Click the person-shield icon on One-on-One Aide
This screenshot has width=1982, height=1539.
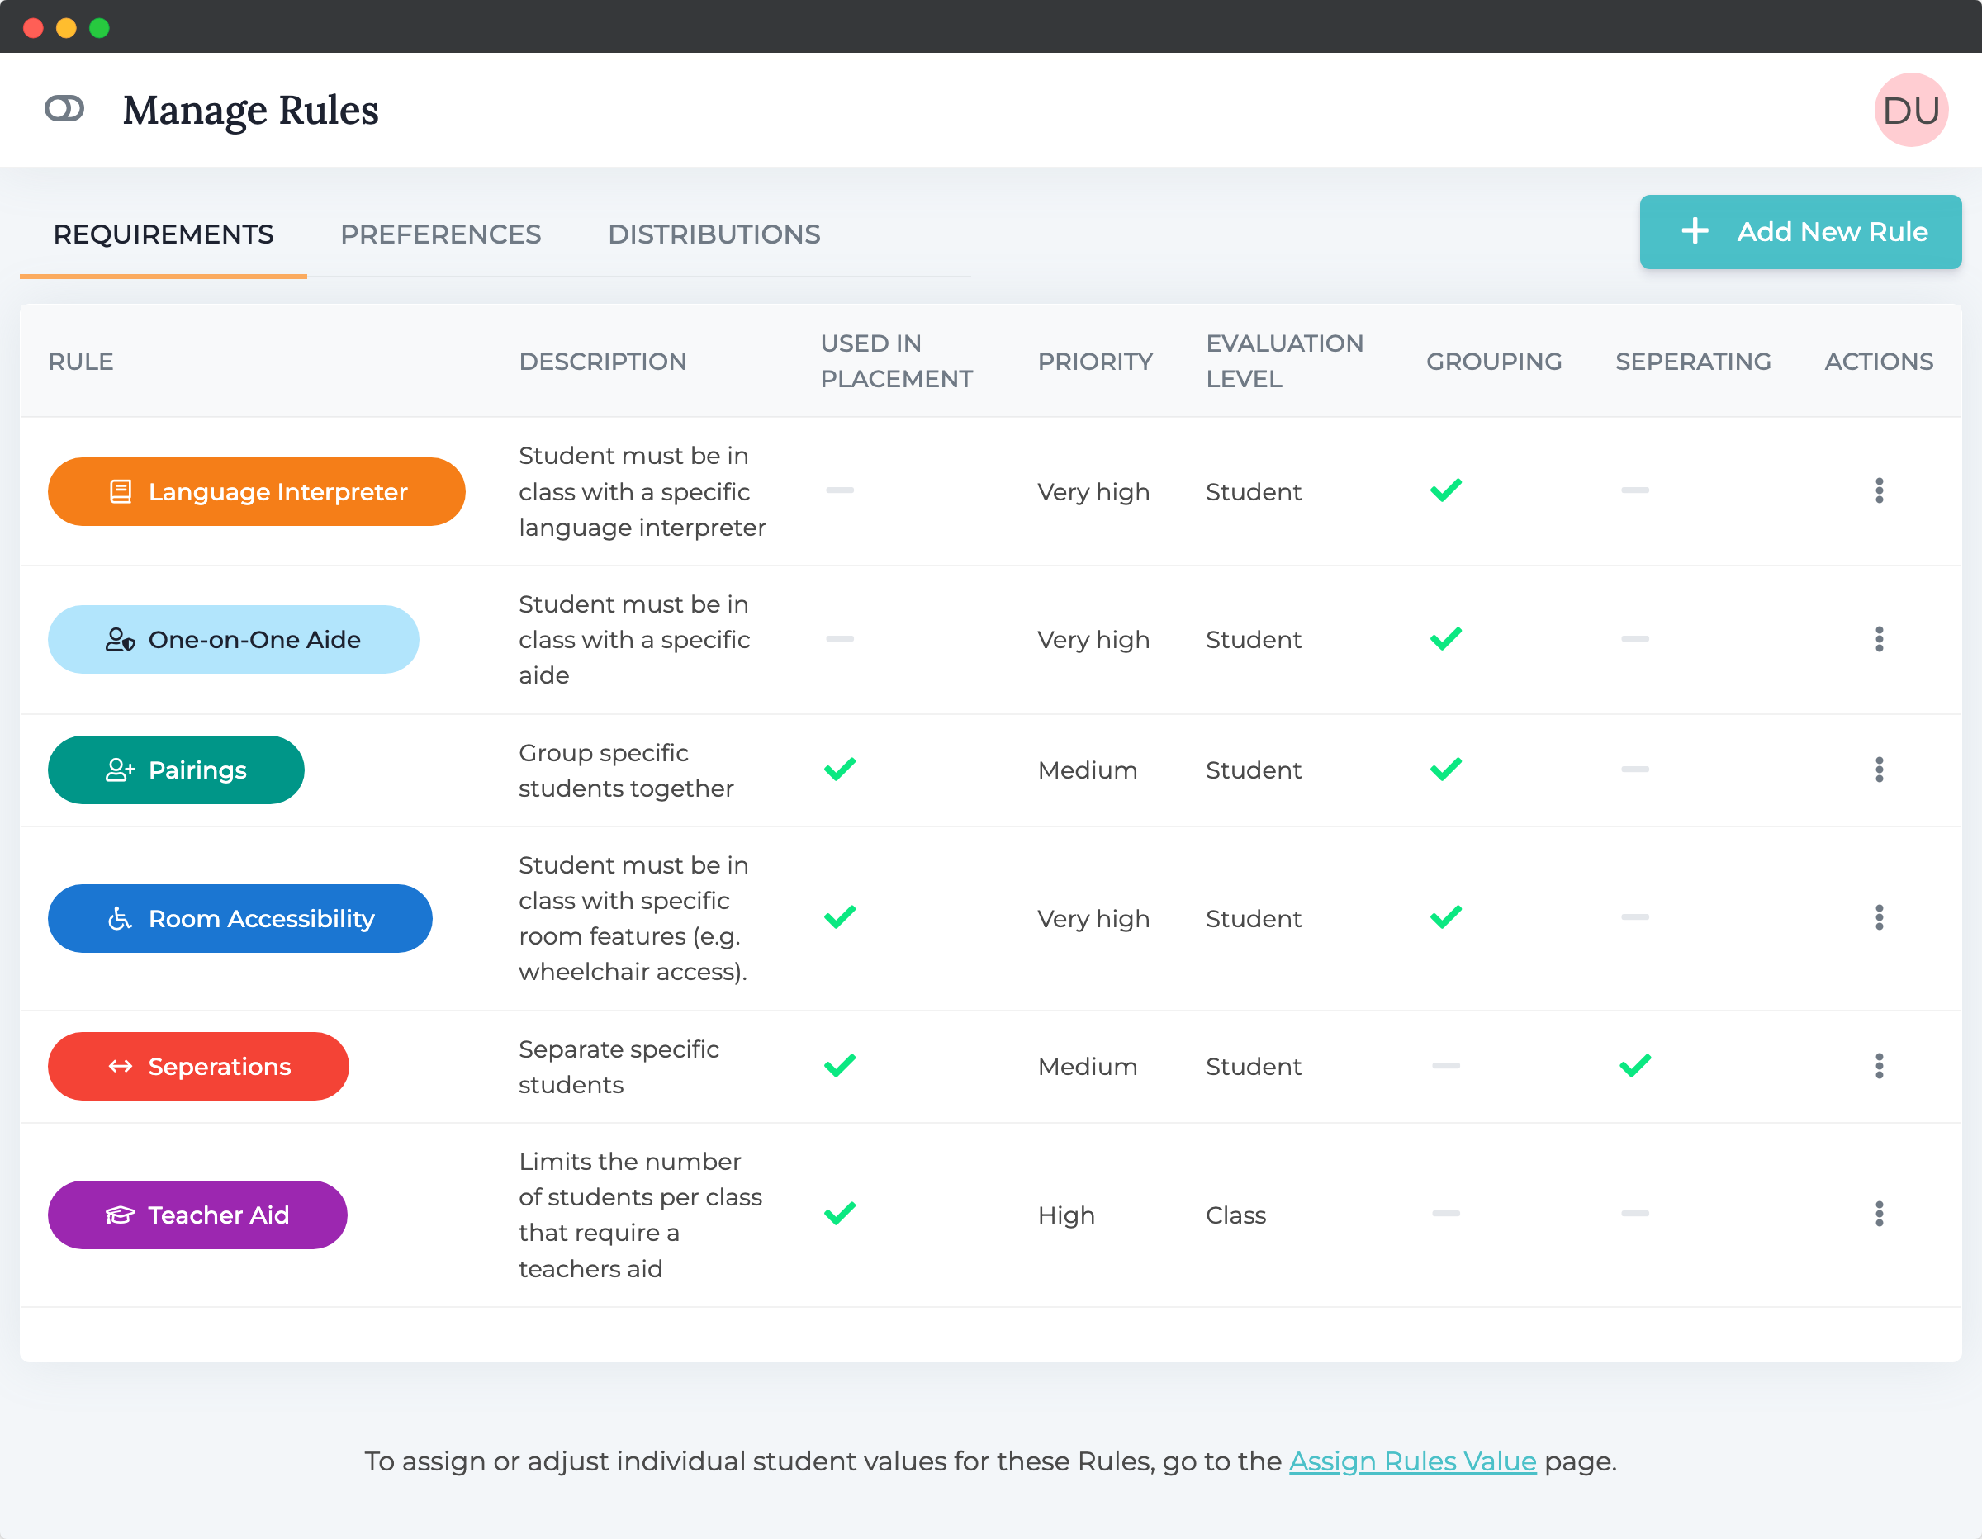(x=121, y=640)
